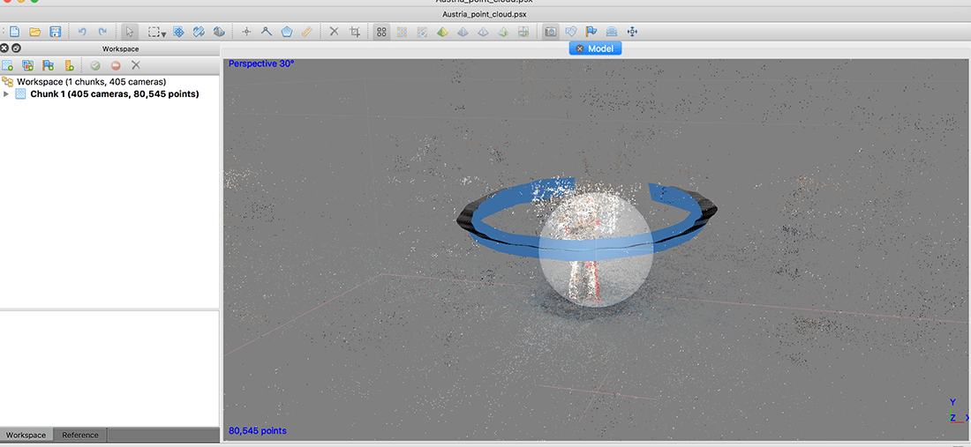Screen dimensions: 971x447
Task: Show the Tiled Model view
Action: tap(523, 32)
